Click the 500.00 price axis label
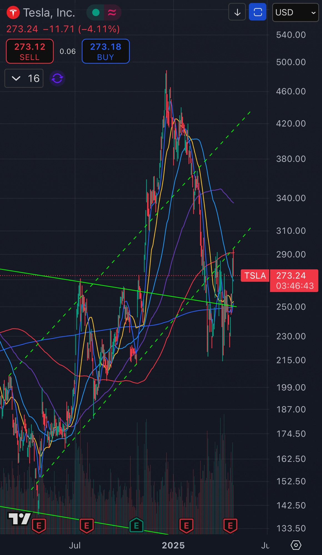322x555 pixels. pos(291,62)
